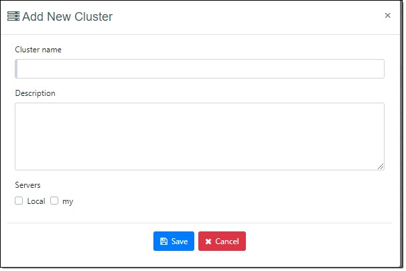Screen dimensions: 406x271
Task: Click the 'Cancel' text on red button
Action: coord(226,241)
